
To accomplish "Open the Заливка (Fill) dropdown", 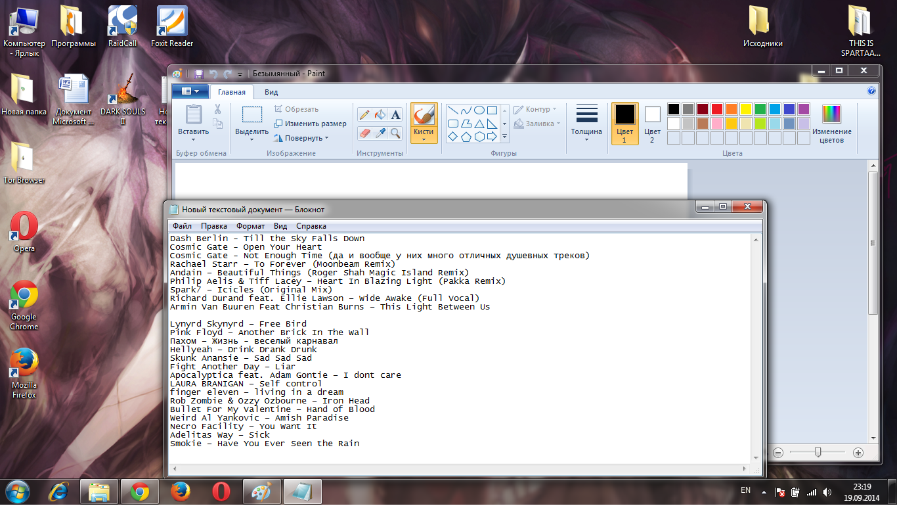I will pos(537,123).
